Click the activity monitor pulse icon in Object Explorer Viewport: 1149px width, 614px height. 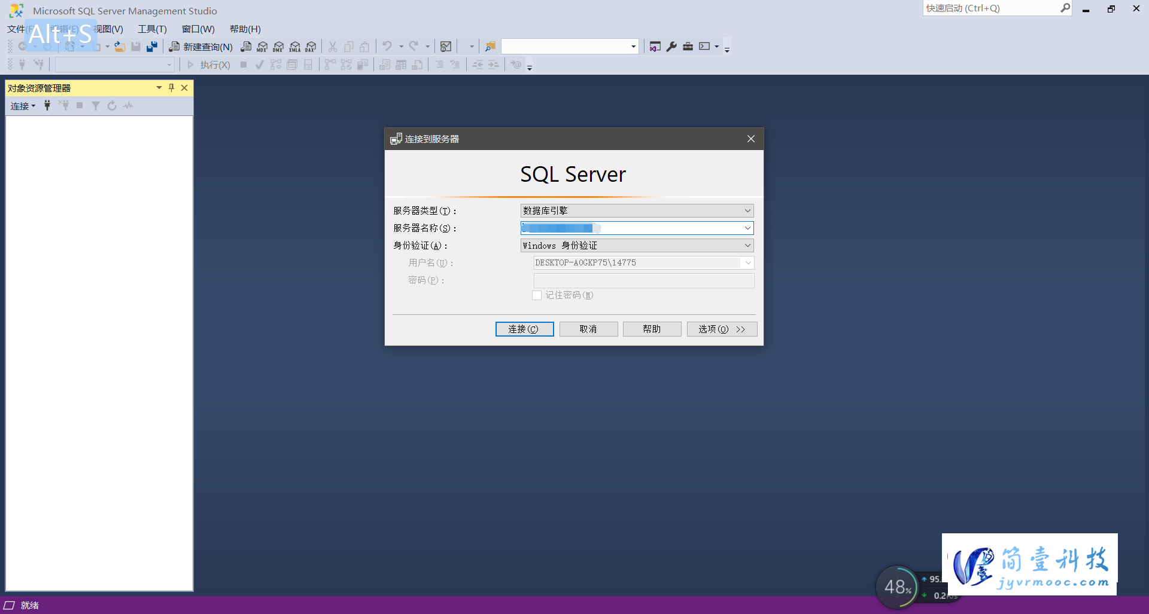[x=128, y=106]
